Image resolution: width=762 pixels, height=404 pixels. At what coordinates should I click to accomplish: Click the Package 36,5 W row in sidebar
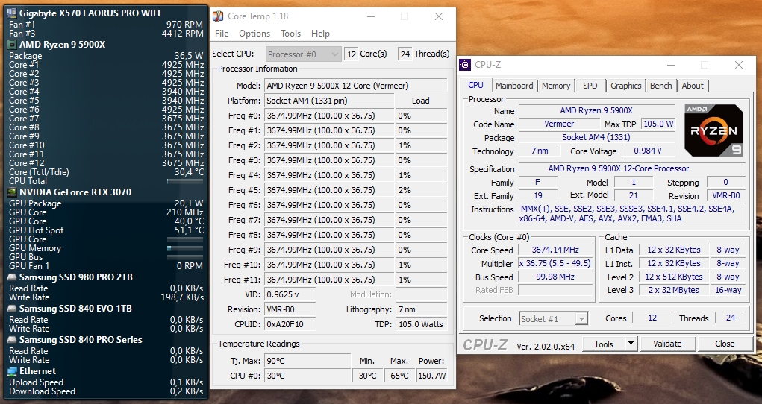[x=106, y=56]
